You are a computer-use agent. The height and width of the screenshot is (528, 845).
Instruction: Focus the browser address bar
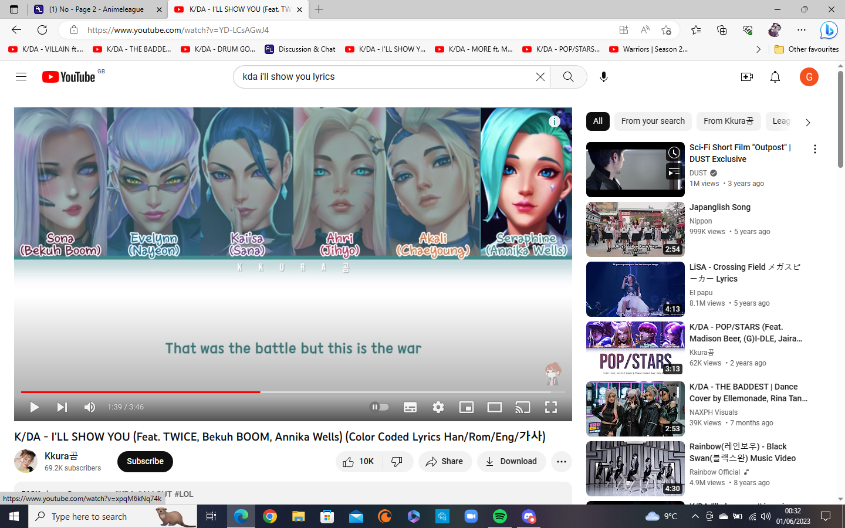(346, 30)
